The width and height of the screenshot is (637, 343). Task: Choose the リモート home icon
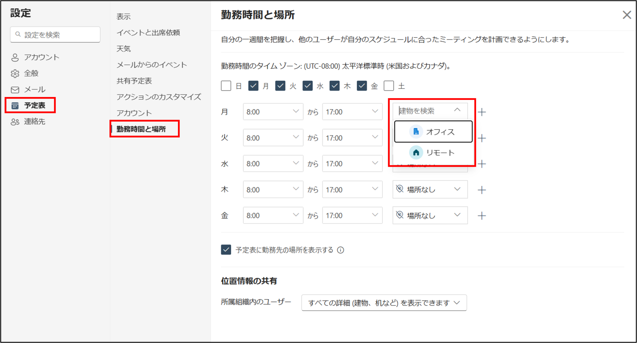[x=416, y=152]
